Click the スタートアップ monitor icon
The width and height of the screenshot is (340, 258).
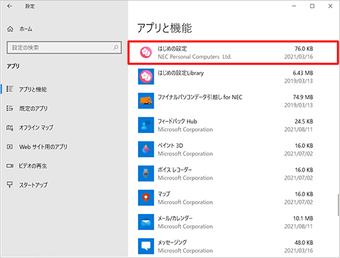pos(10,185)
